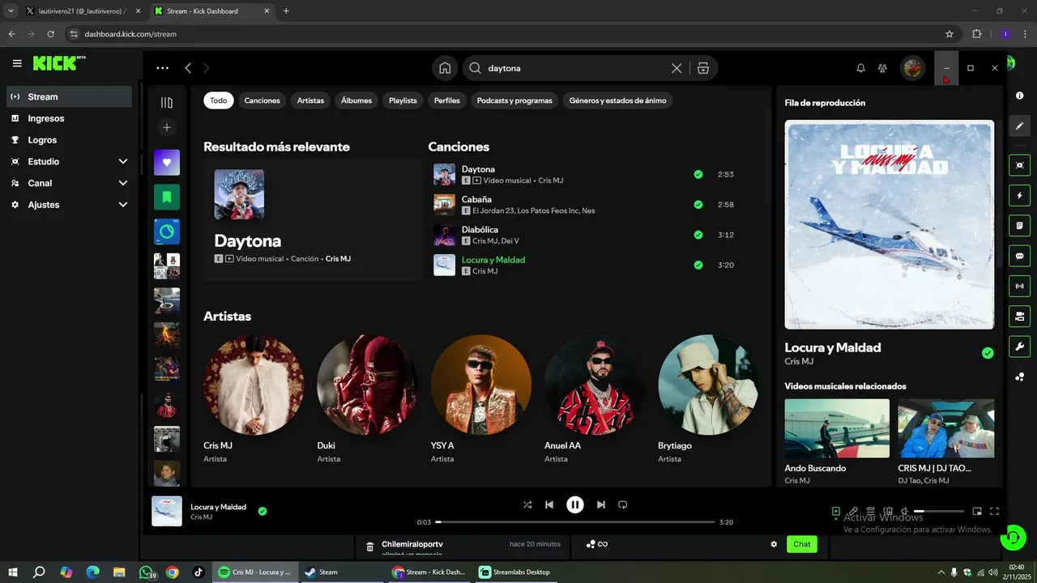Clear the 'daytona' search field
Image resolution: width=1037 pixels, height=583 pixels.
coord(676,68)
